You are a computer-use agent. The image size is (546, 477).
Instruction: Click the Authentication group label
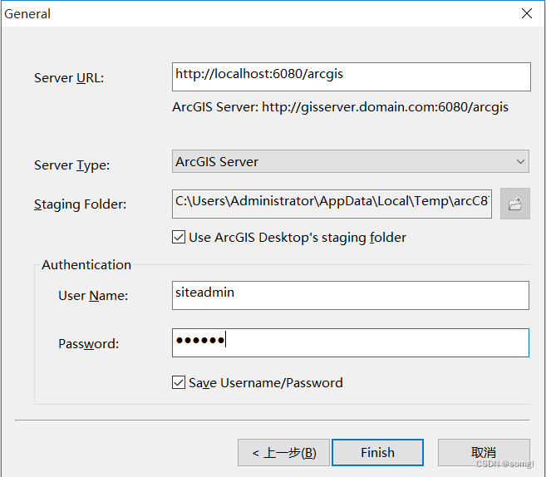pos(86,265)
